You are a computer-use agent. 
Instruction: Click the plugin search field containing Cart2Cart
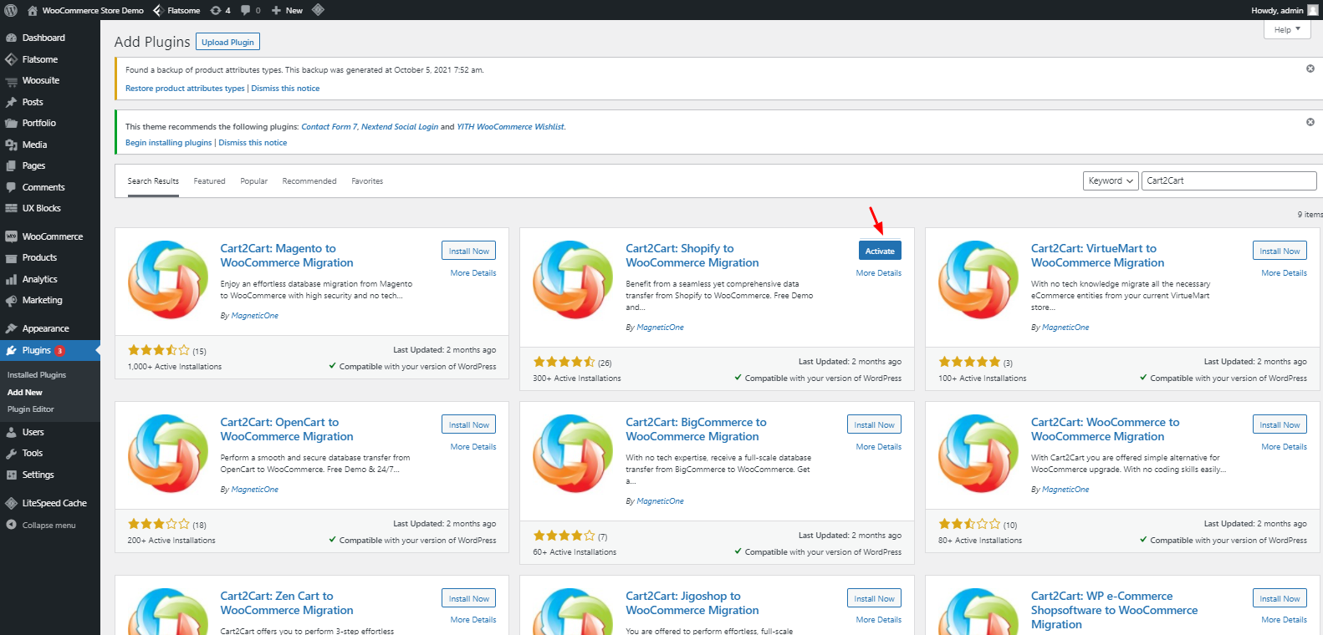click(1229, 180)
